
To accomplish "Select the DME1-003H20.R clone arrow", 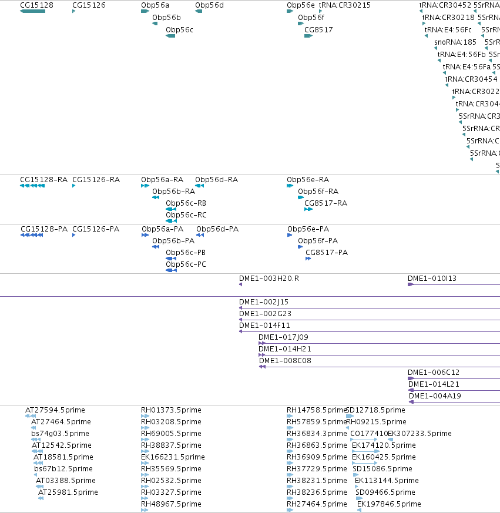I will tap(240, 284).
